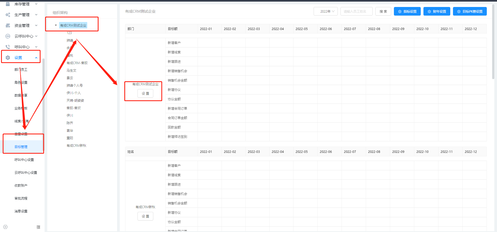Screen dimensions: 497x232
Task: Collapse the 设置 menu chevron
Action: [36, 58]
